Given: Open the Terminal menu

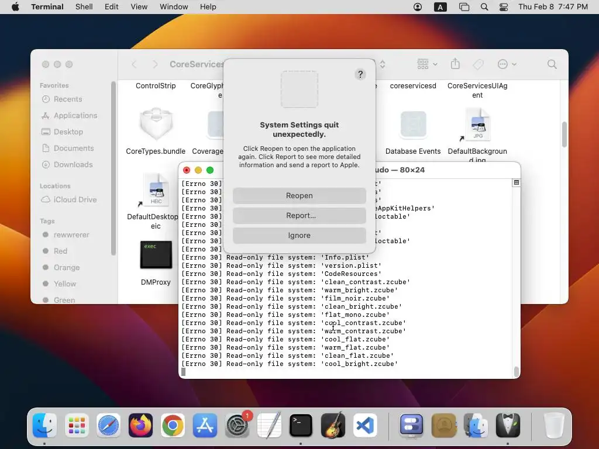Looking at the screenshot, I should [x=47, y=7].
